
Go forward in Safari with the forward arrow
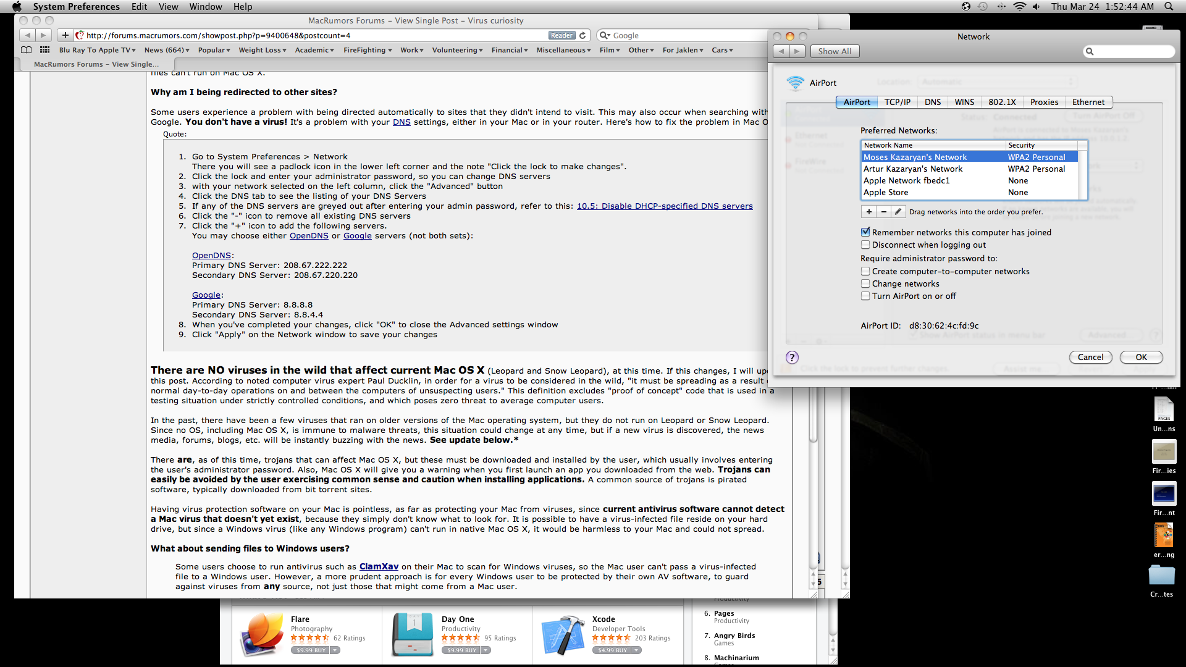pyautogui.click(x=43, y=35)
